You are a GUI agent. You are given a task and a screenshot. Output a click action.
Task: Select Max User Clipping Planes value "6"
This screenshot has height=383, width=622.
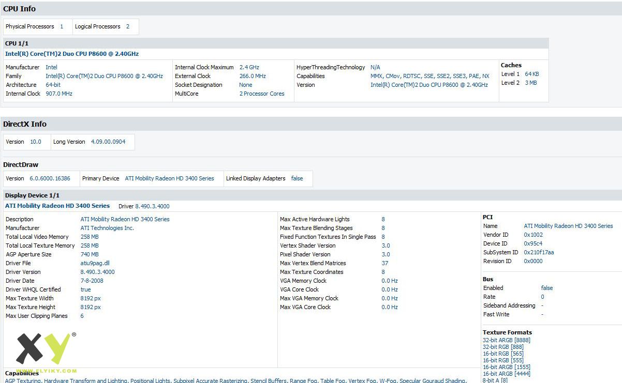82,316
